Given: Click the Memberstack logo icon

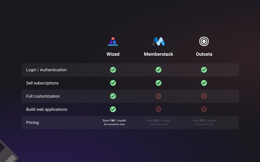Looking at the screenshot, I should (x=158, y=41).
